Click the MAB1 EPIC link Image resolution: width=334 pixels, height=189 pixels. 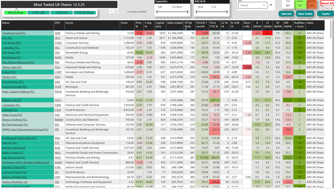[58, 163]
